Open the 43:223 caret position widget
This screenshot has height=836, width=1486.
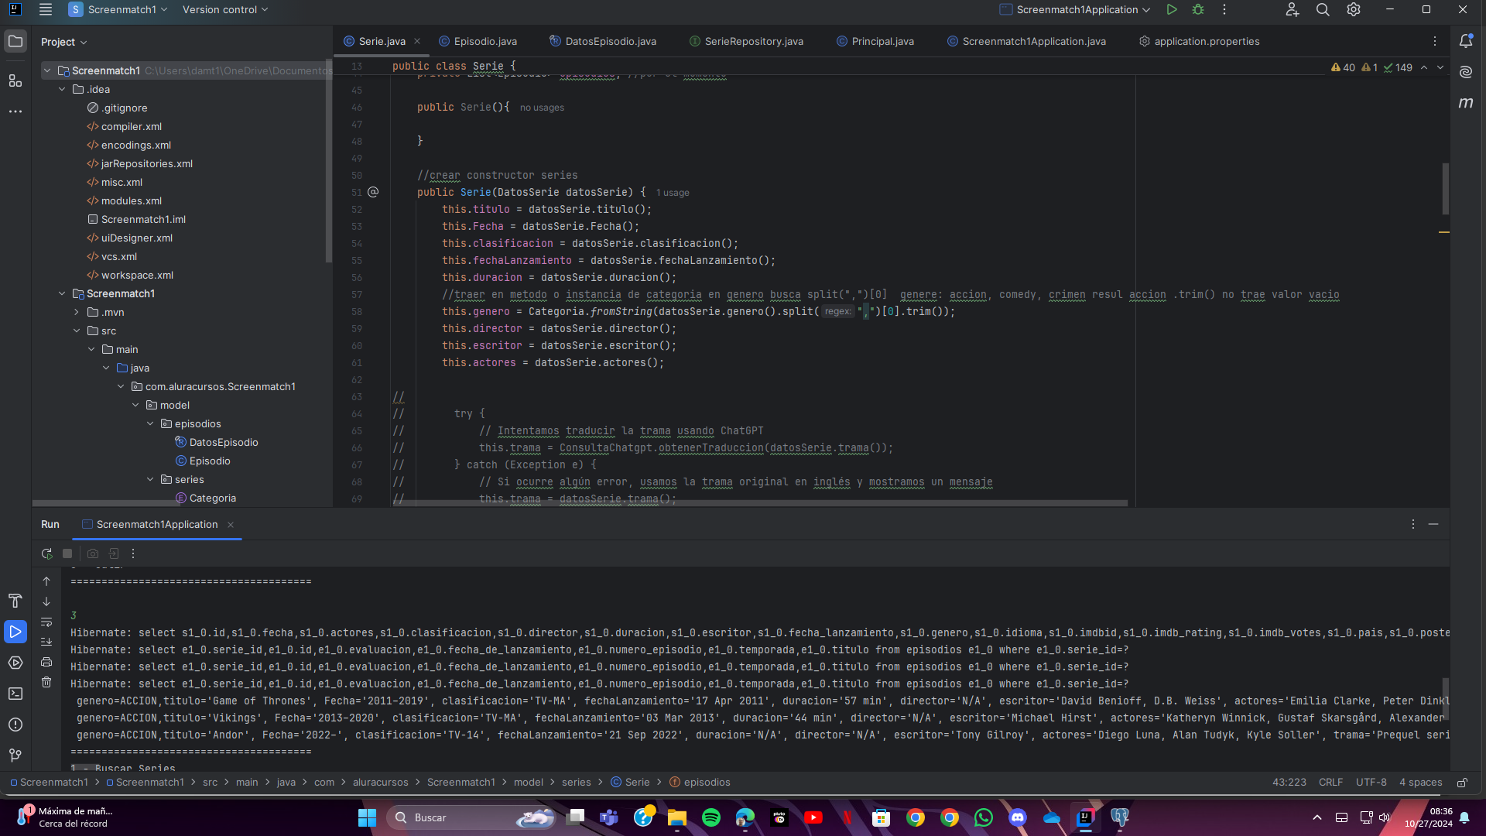(1289, 783)
